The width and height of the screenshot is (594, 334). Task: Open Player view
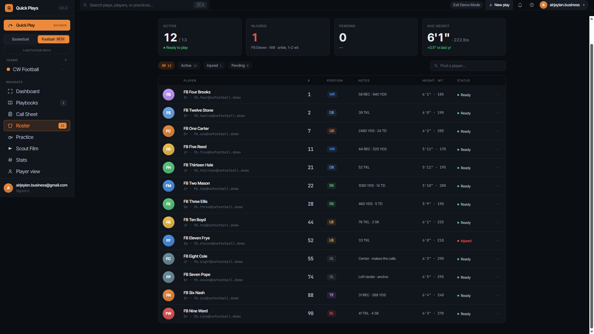[x=37, y=172]
